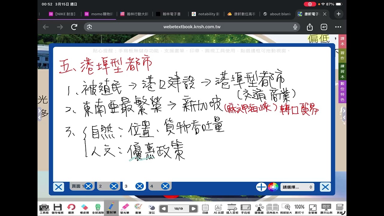This screenshot has height=216, width=384.
Task: Switch to the 【NIKE 耐吉】 browser tab
Action: coord(62,14)
